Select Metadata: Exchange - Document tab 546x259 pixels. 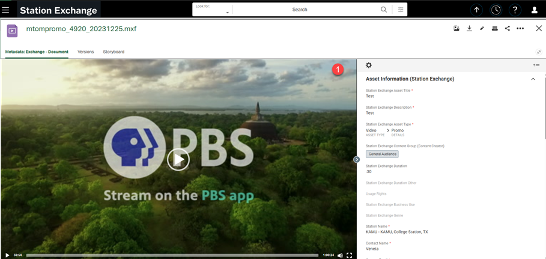pos(37,52)
